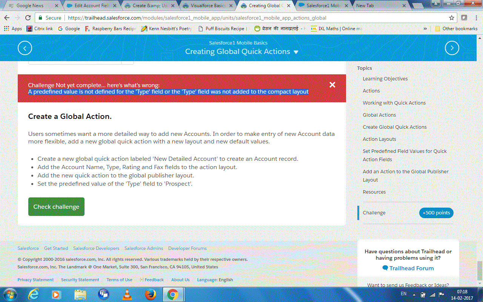Image resolution: width=483 pixels, height=302 pixels.
Task: Open the Salesforce Developers footer link
Action: click(96, 248)
